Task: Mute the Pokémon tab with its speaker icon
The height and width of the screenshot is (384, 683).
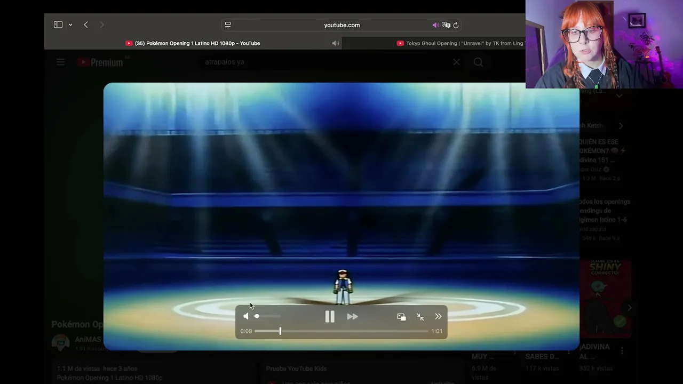Action: click(x=336, y=43)
